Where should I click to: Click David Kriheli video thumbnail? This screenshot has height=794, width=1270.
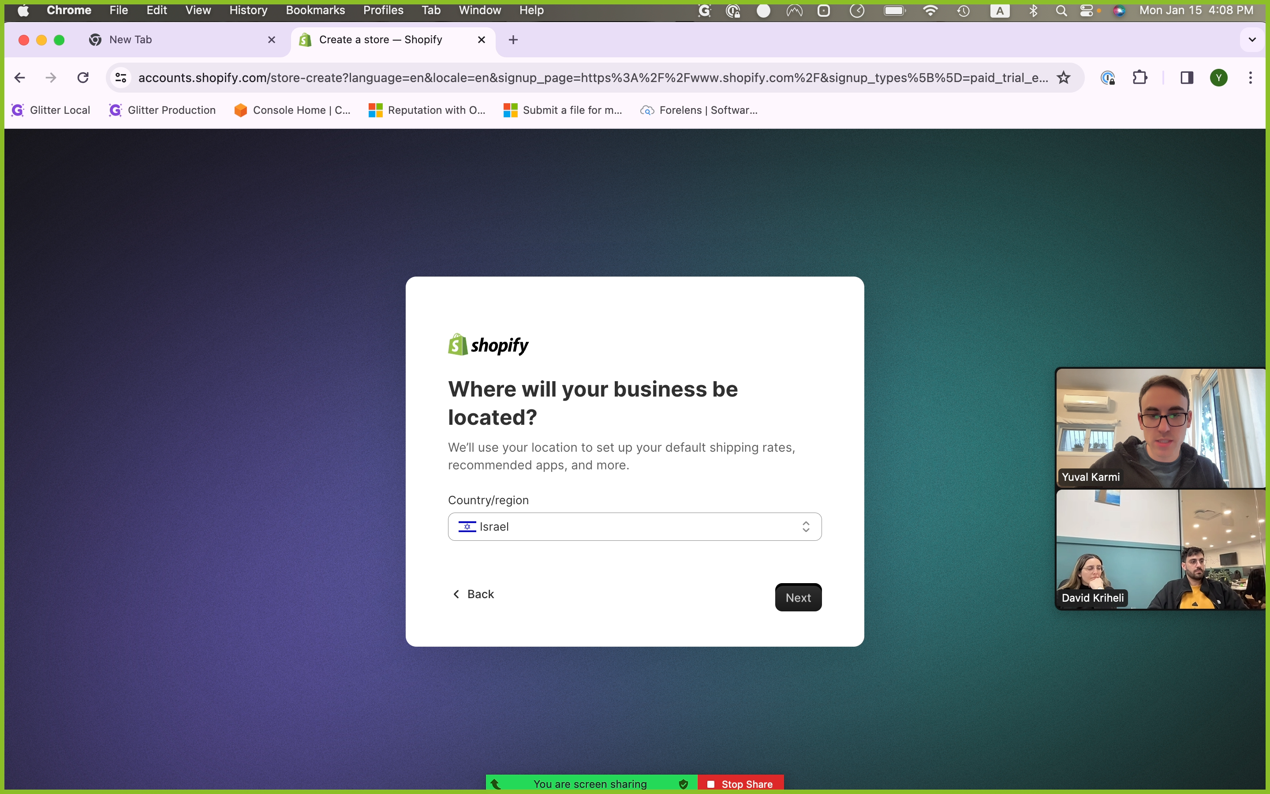coord(1161,549)
